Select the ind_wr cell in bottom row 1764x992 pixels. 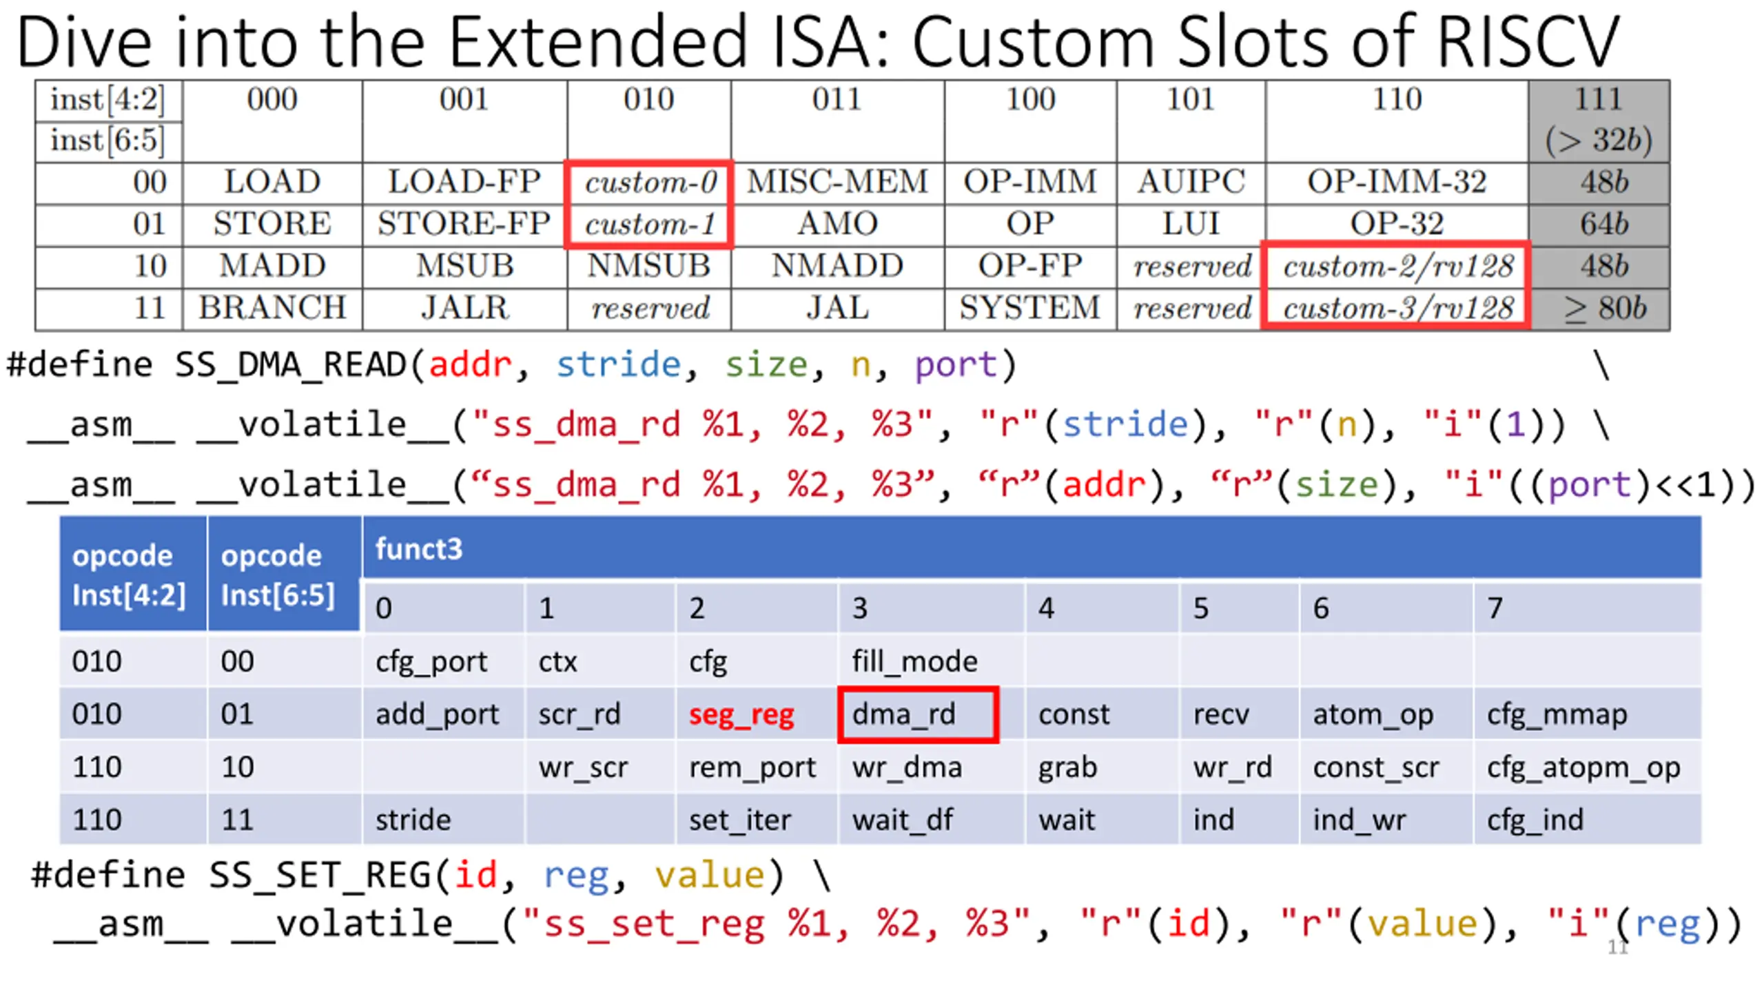1386,820
